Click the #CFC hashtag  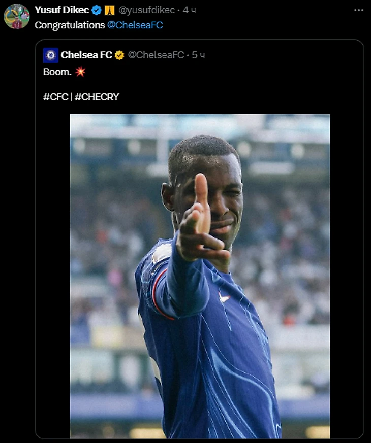coord(55,97)
